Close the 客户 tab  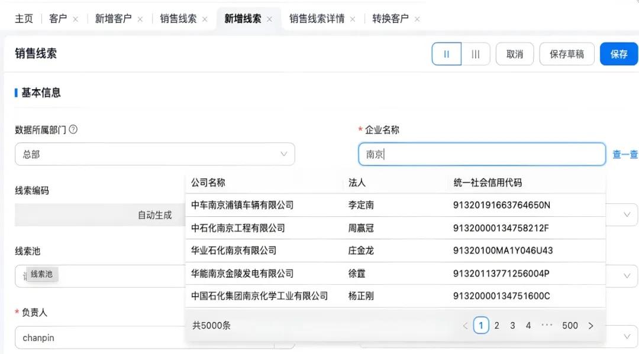74,18
